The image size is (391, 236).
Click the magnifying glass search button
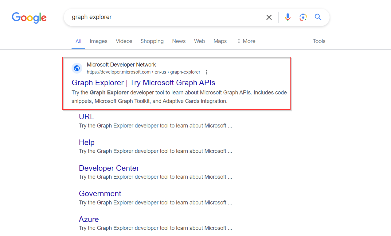pyautogui.click(x=318, y=17)
